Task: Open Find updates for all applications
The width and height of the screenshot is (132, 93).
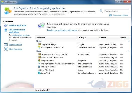Action: point(17,31)
